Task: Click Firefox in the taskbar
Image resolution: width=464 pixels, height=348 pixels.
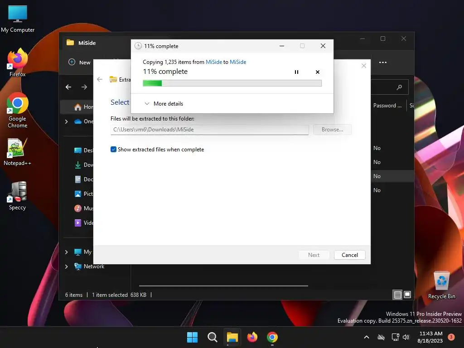Action: tap(252, 337)
